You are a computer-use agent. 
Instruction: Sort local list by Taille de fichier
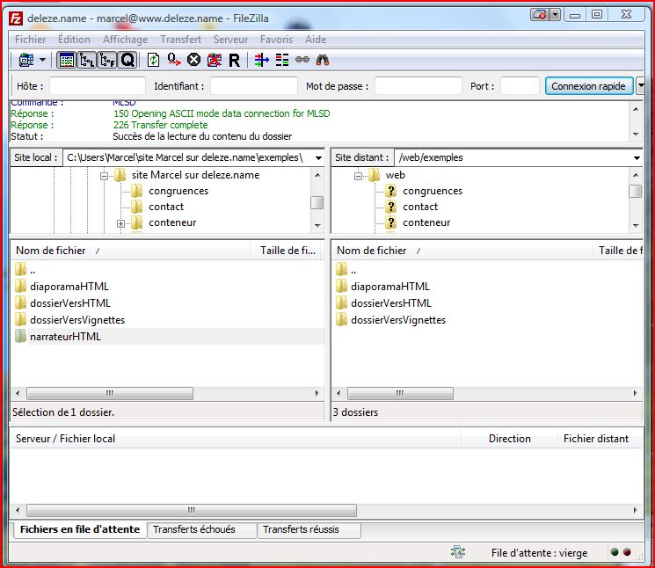(287, 251)
